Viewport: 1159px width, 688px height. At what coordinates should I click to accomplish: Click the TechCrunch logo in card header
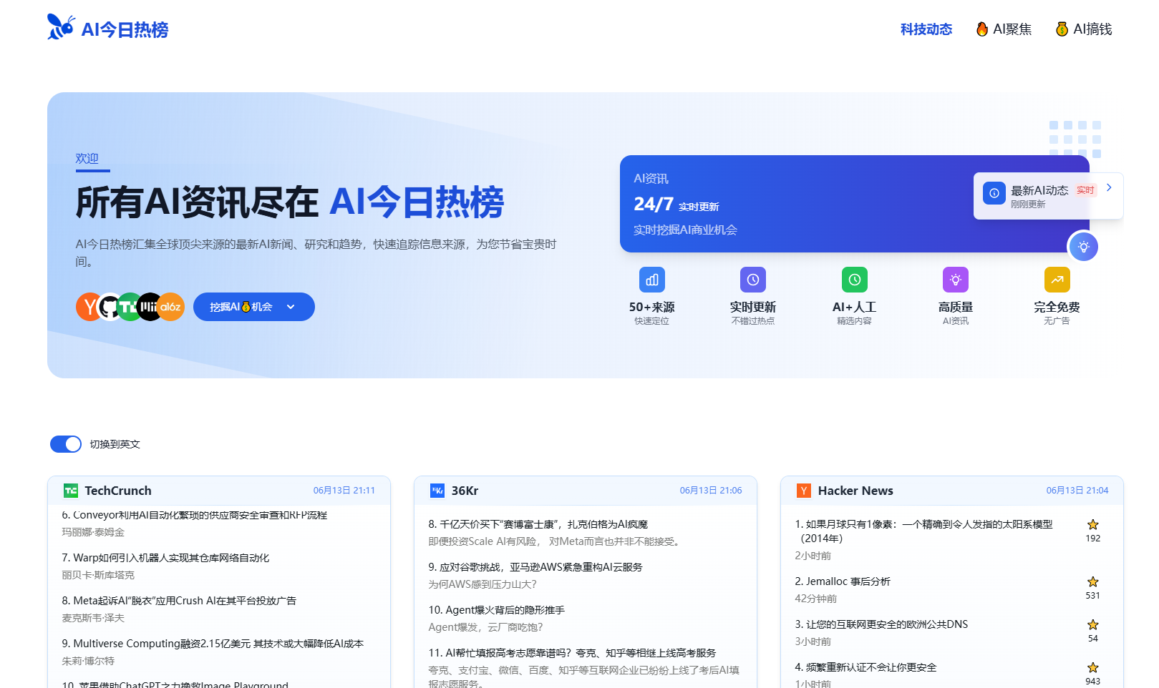(71, 491)
